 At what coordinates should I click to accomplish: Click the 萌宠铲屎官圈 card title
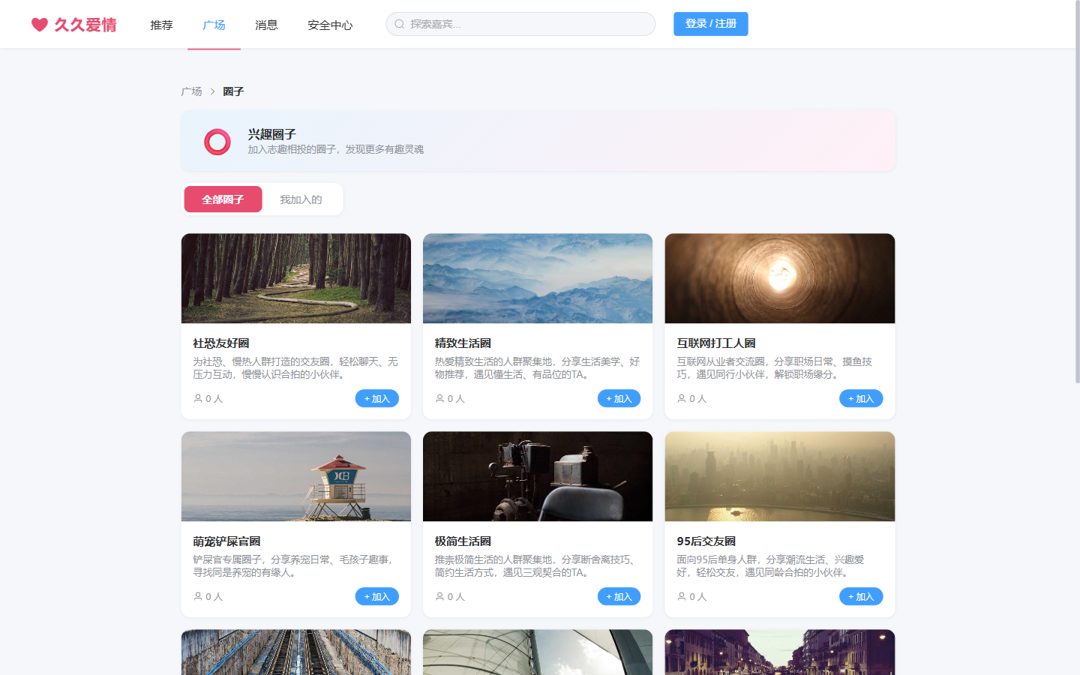[x=226, y=541]
